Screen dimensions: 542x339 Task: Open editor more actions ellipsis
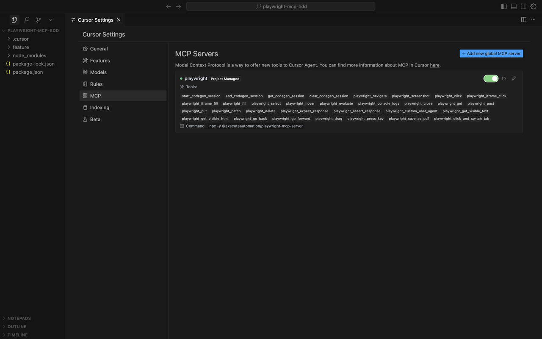tap(533, 19)
